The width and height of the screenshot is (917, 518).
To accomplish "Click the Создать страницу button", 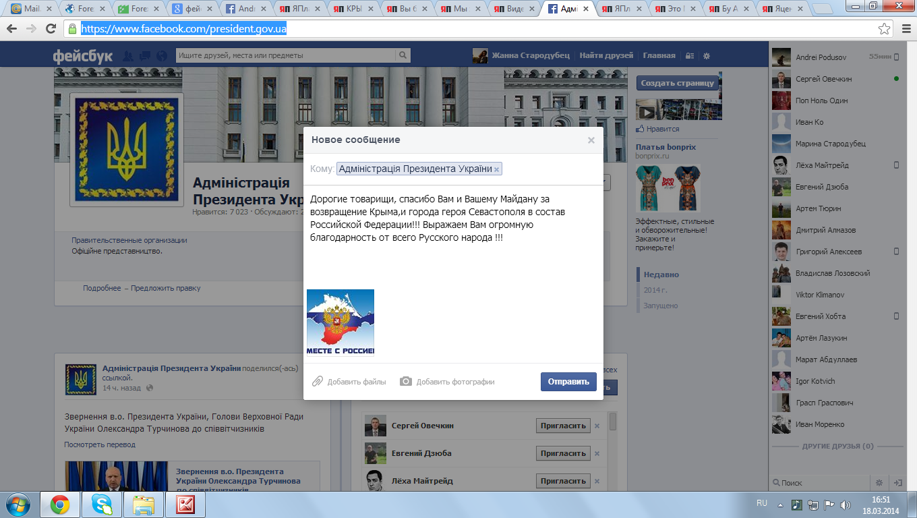I will tap(676, 83).
